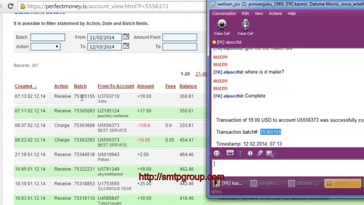Open the From date calendar picker
The height and width of the screenshot is (205, 364).
[x=126, y=36]
